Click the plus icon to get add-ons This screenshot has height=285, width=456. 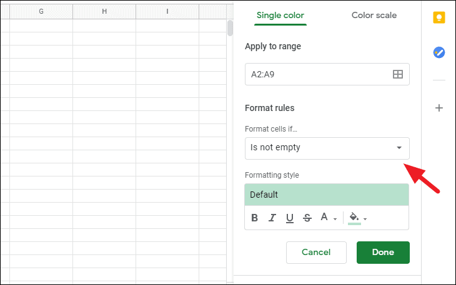coord(439,108)
